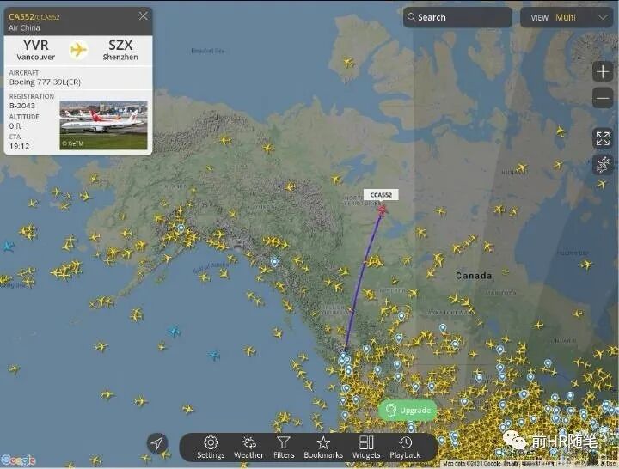Click the locate-me arrow button
This screenshot has width=619, height=469.
(156, 443)
